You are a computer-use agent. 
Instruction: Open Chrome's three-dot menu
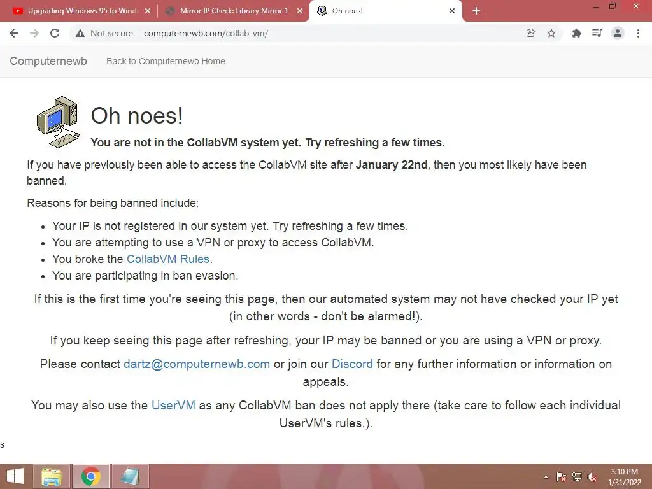(638, 33)
